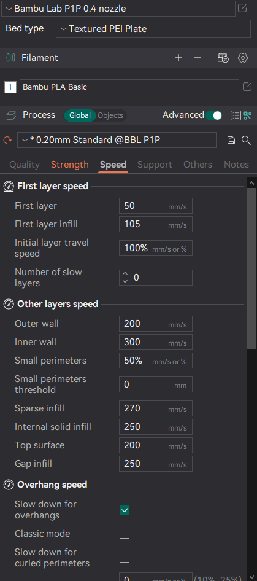The width and height of the screenshot is (257, 581).
Task: Enable the Classic mode checkbox
Action: point(125,534)
